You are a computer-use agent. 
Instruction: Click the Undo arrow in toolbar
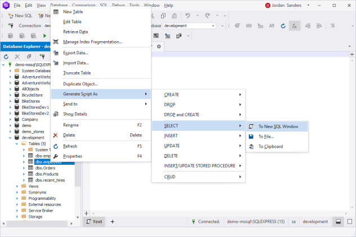pyautogui.click(x=188, y=16)
